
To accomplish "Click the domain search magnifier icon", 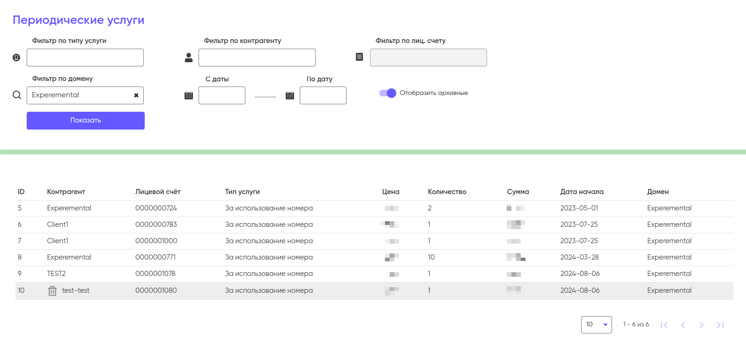I will pos(17,95).
